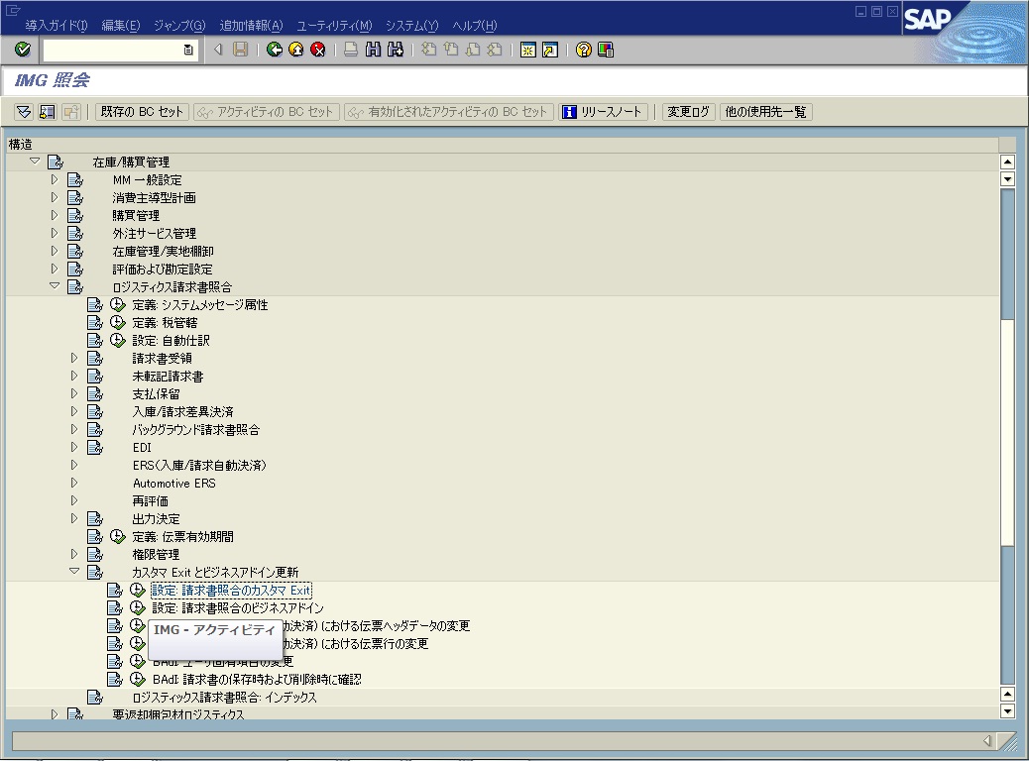The image size is (1029, 761).
Task: Click the green Back arrow icon
Action: coord(275,50)
